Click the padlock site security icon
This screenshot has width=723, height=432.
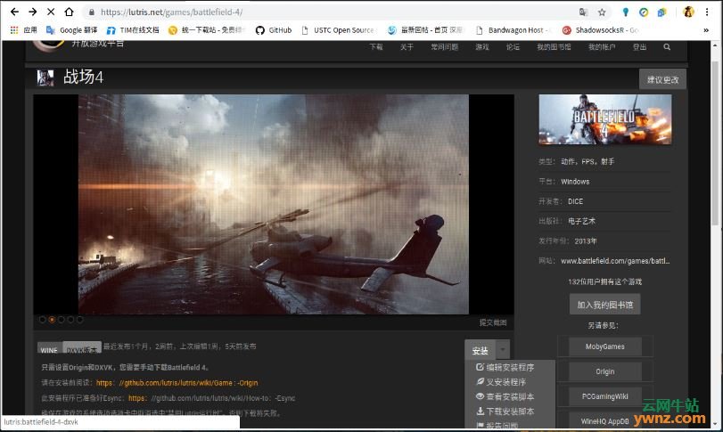pyautogui.click(x=91, y=12)
